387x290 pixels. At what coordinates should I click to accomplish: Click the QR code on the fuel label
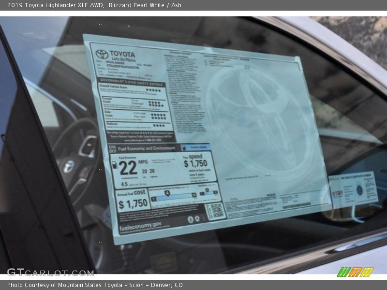[x=217, y=211]
